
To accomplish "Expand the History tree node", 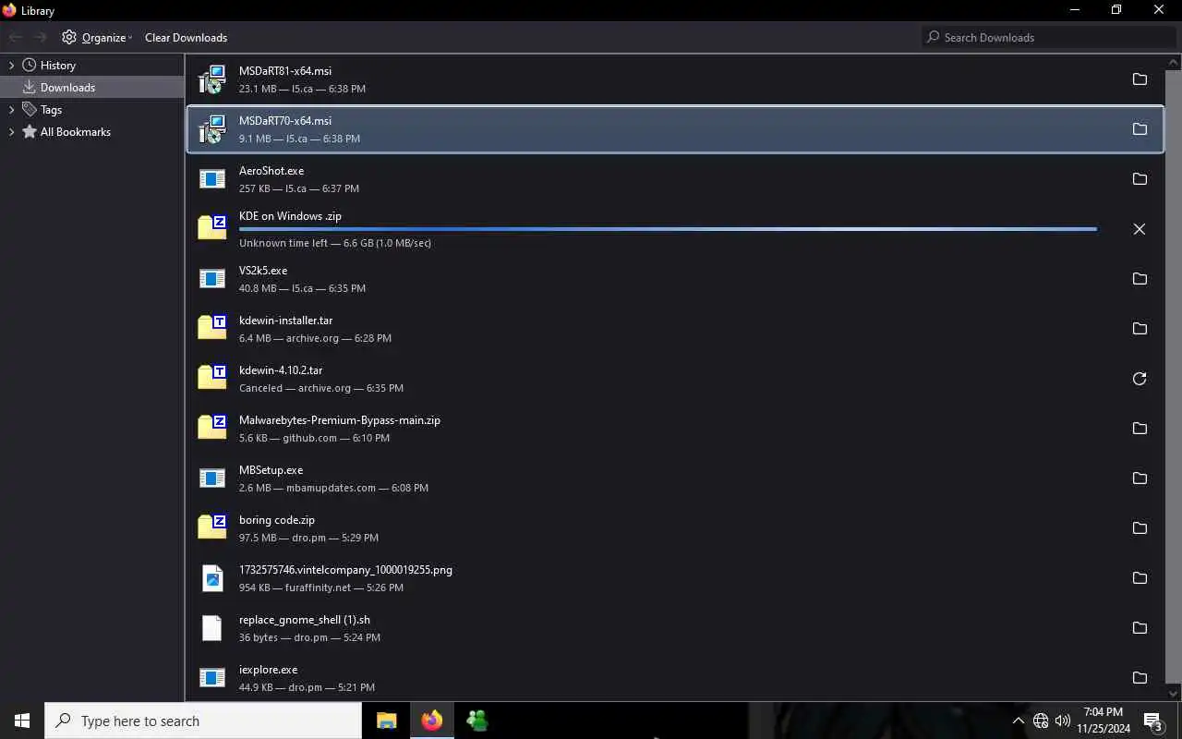I will click(x=11, y=66).
